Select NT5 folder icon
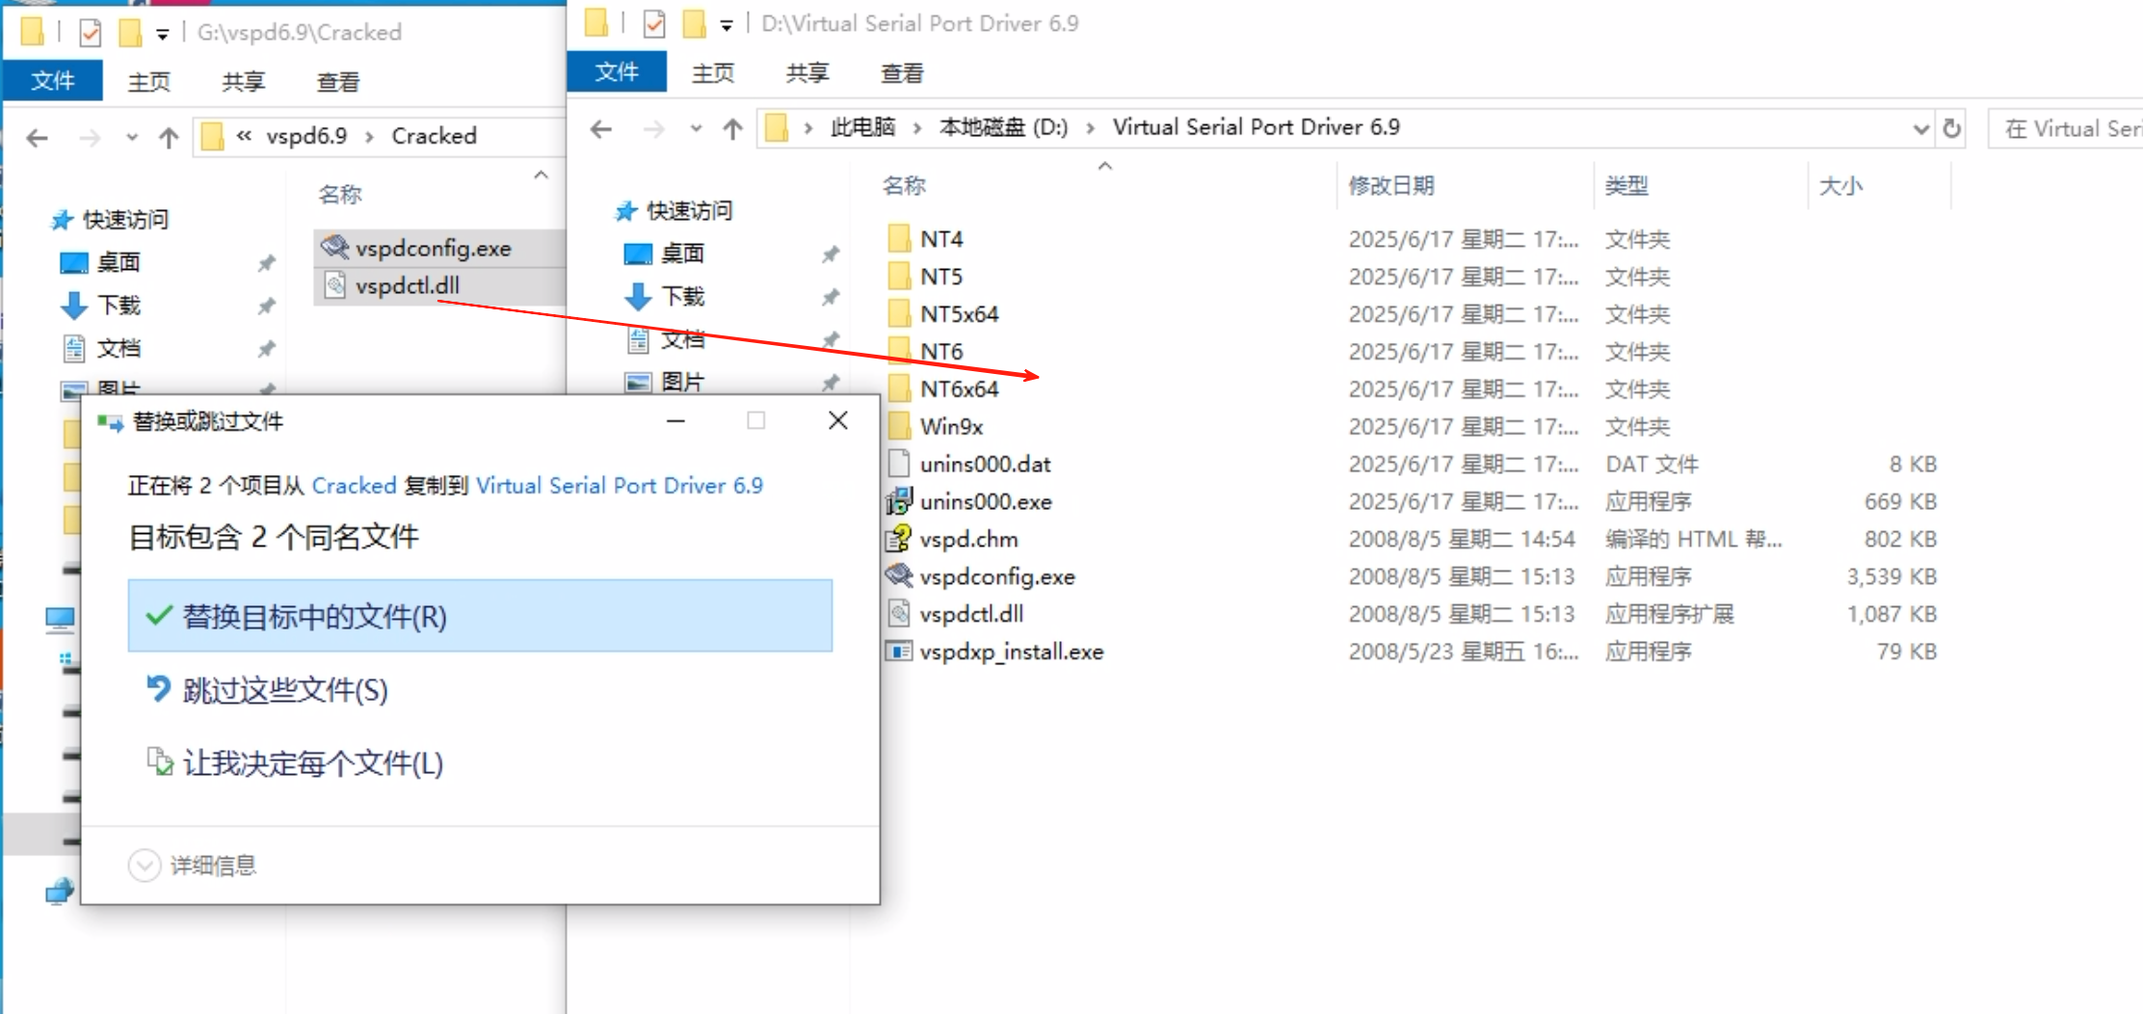This screenshot has height=1014, width=2143. (899, 277)
